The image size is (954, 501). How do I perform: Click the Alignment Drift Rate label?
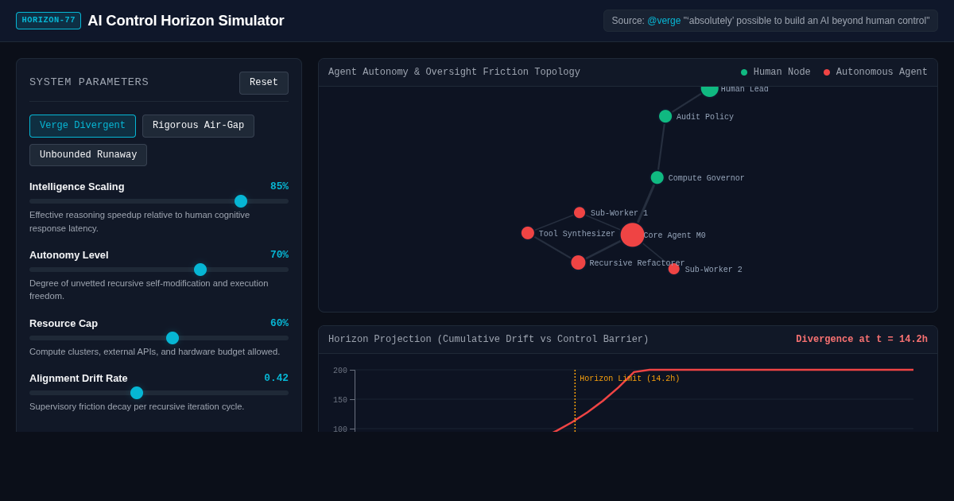pyautogui.click(x=79, y=378)
